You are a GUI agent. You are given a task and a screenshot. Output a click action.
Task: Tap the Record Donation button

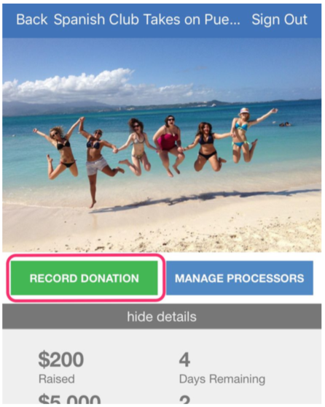(x=84, y=278)
